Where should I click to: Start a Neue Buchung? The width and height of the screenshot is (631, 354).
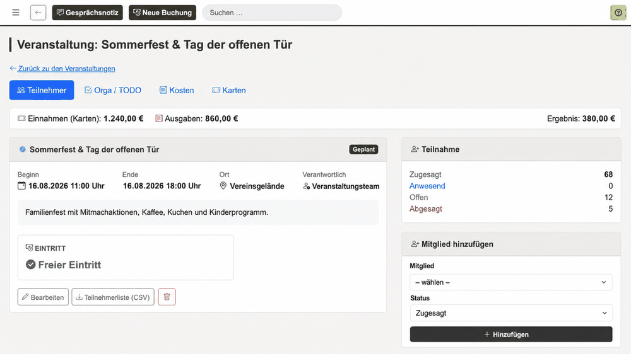(163, 13)
